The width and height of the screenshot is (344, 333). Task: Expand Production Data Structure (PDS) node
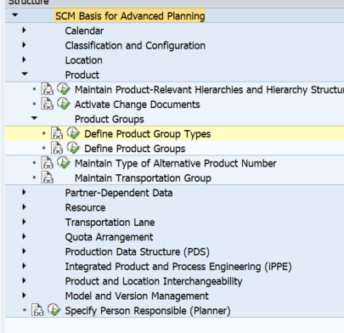pyautogui.click(x=24, y=251)
